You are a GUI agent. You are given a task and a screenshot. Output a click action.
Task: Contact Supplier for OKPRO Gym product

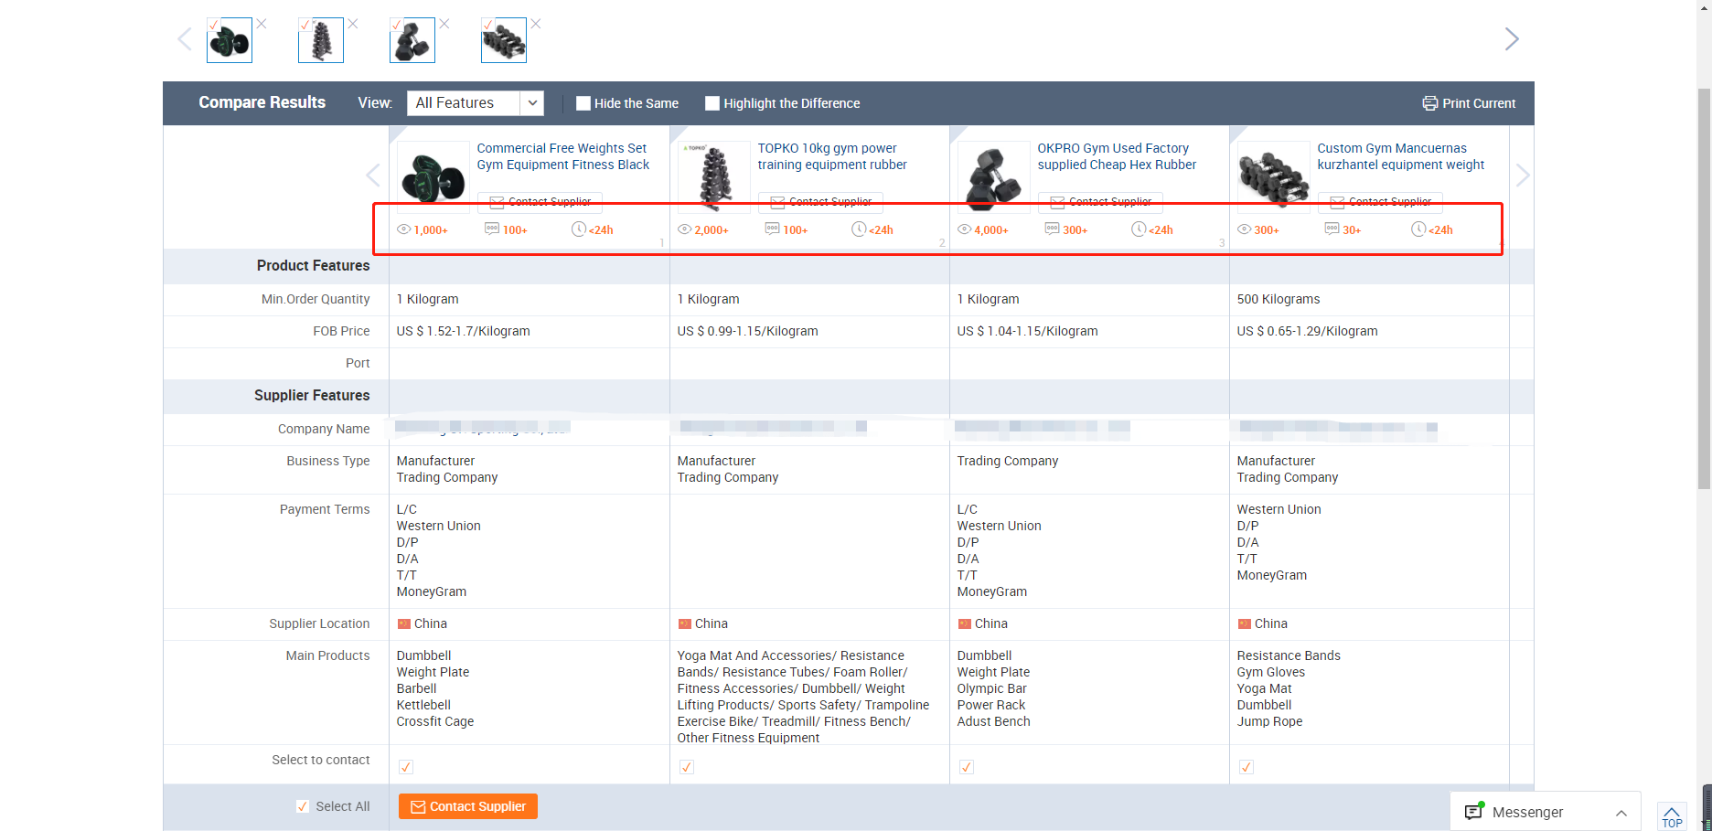tap(1100, 202)
